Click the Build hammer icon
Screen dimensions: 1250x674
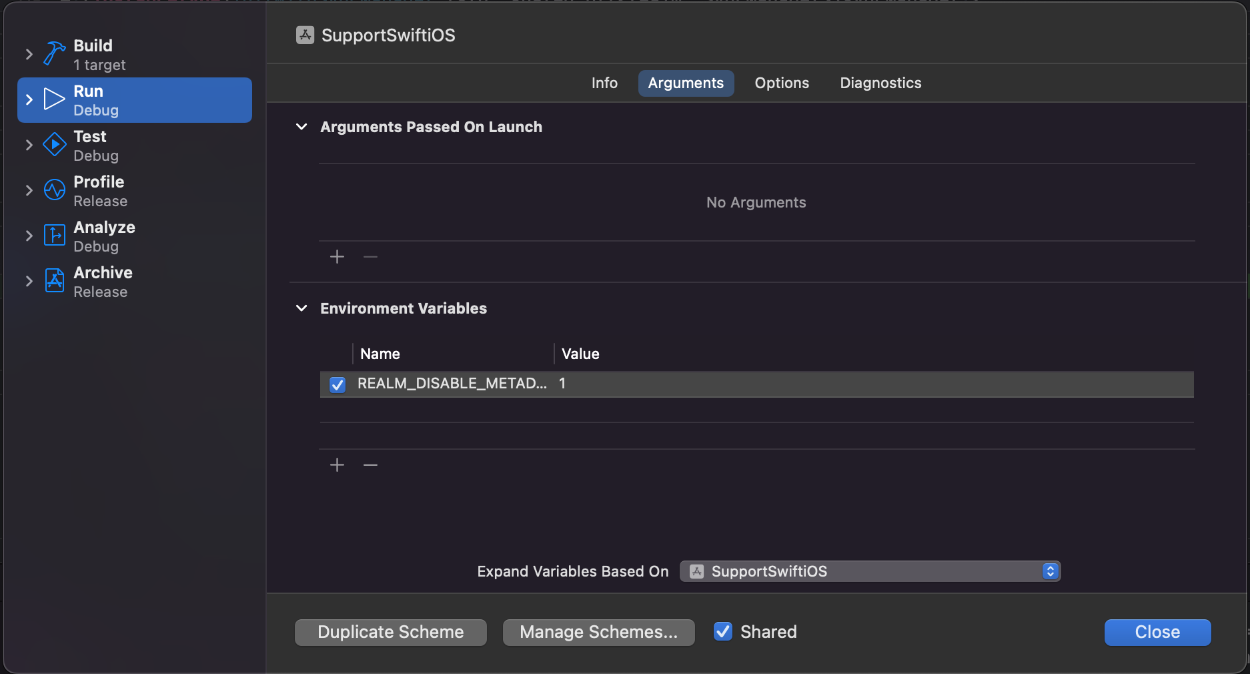pos(55,53)
